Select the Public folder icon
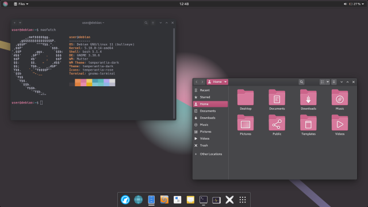368x207 pixels. pos(277,122)
